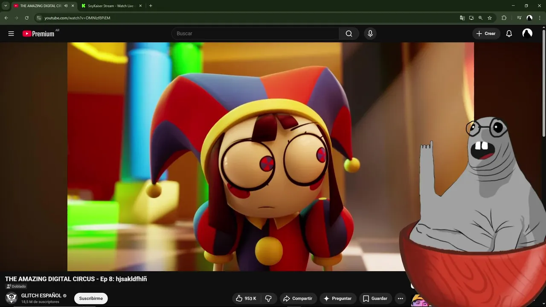Open Chrome three-dot menu

coord(540,18)
